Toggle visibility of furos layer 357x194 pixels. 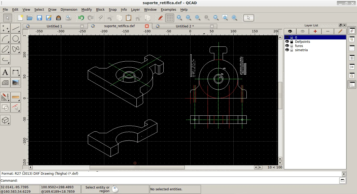click(x=287, y=46)
